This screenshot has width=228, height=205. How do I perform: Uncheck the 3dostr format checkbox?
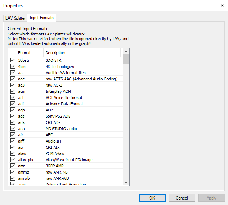(13, 60)
